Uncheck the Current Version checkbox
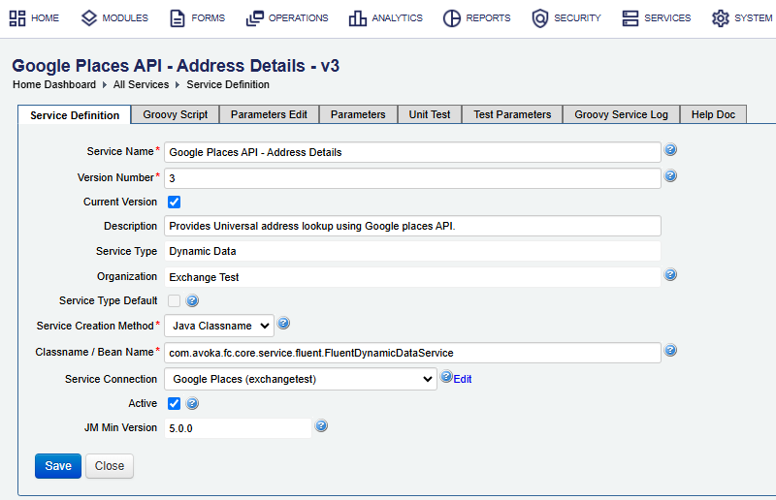 pyautogui.click(x=175, y=202)
